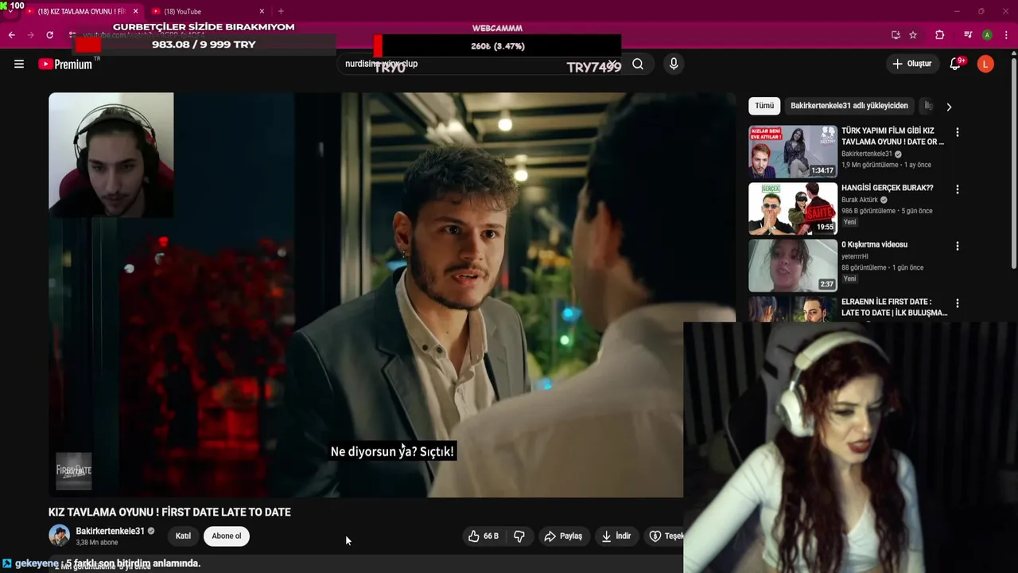Open HANGİSİ GERÇEK BURAK video thumbnail
Screen dimensions: 1018x573
(793, 209)
